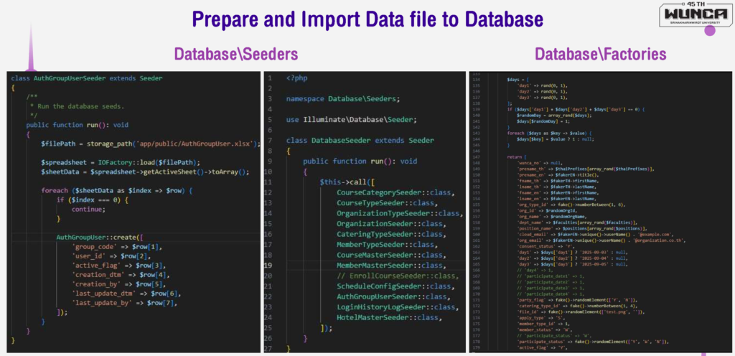The height and width of the screenshot is (356, 735).
Task: Click the 'active_flag' => 'Y' factory line
Action: 543,347
